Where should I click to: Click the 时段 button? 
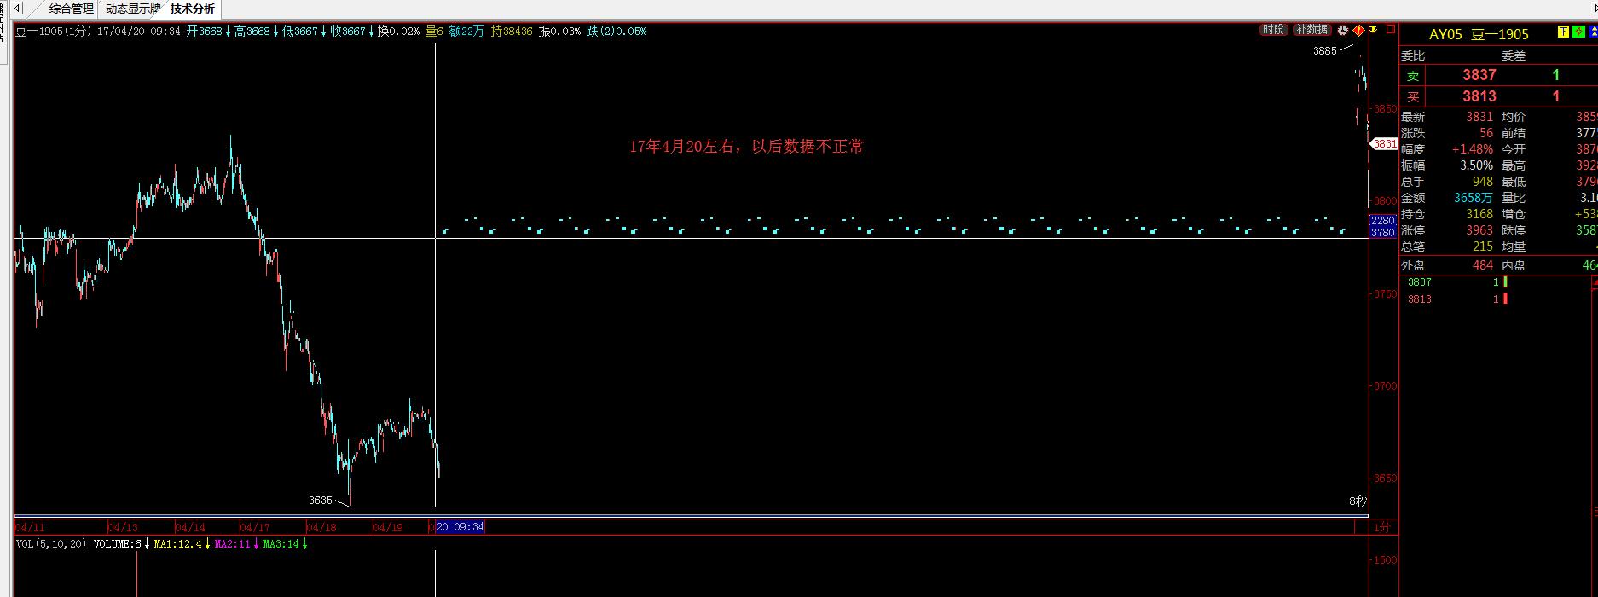[x=1274, y=30]
